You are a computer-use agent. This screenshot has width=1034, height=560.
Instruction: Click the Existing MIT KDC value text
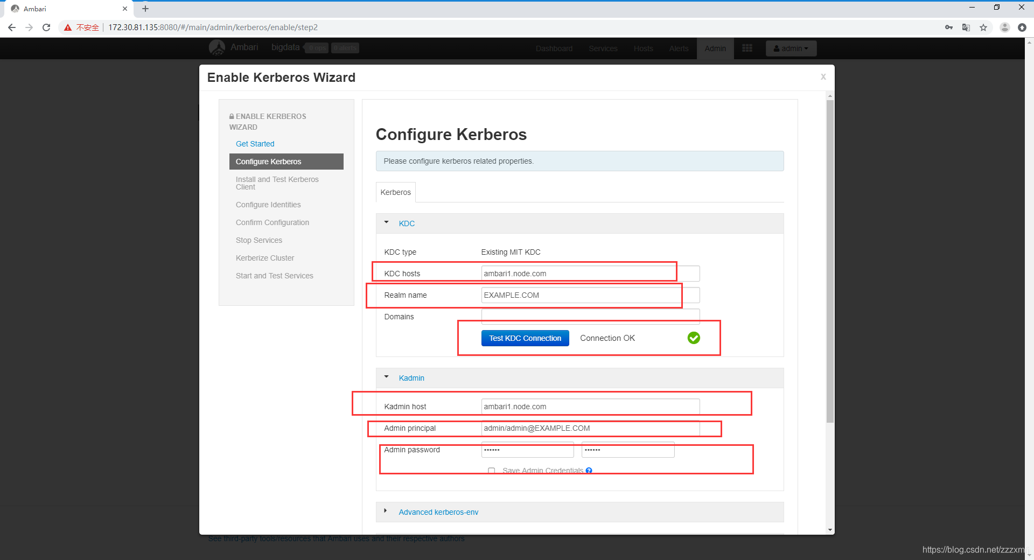[511, 252]
